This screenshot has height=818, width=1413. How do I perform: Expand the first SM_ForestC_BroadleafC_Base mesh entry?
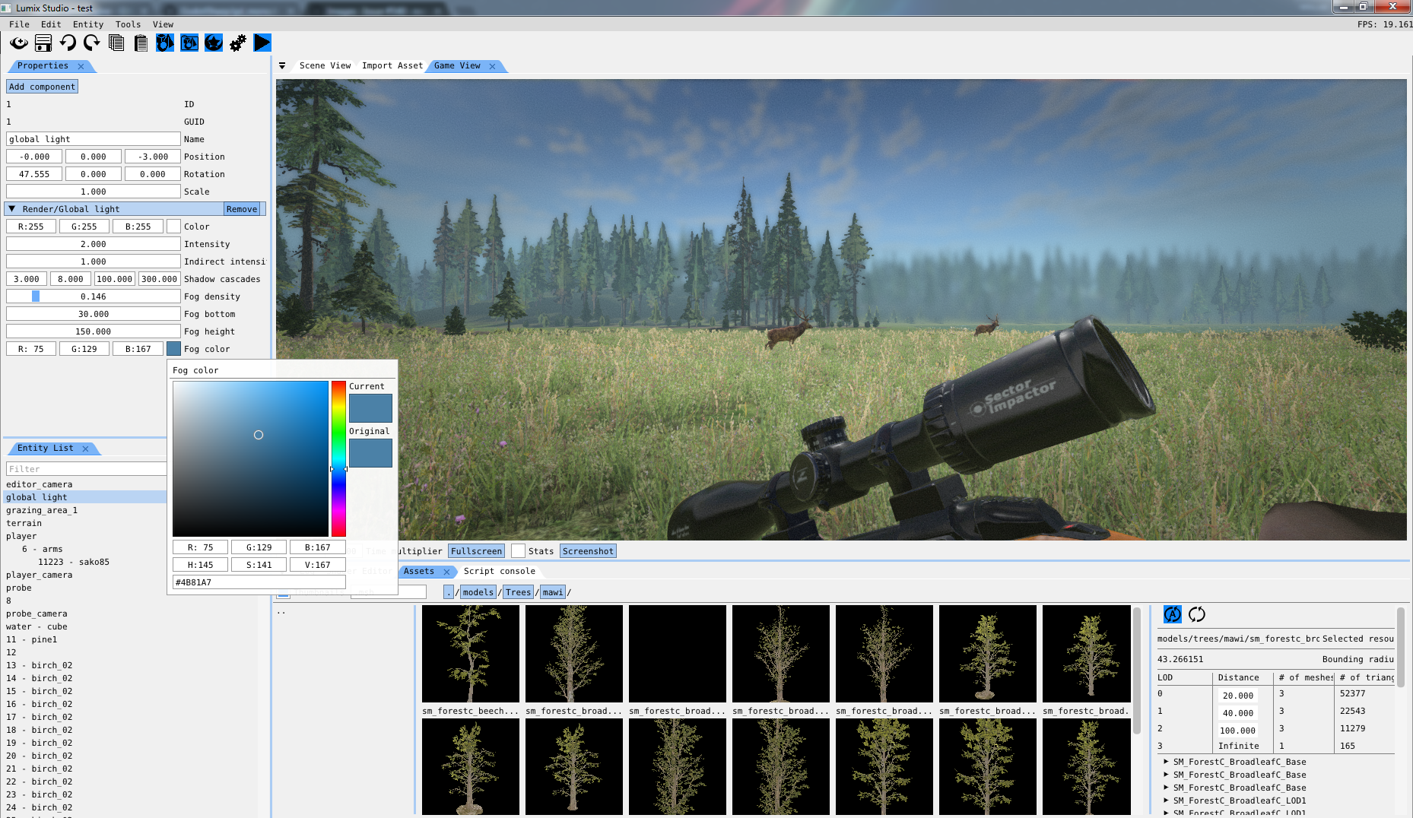coord(1166,762)
